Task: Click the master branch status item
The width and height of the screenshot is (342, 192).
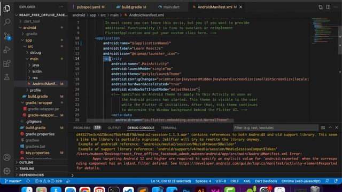Action: [x=13, y=181]
